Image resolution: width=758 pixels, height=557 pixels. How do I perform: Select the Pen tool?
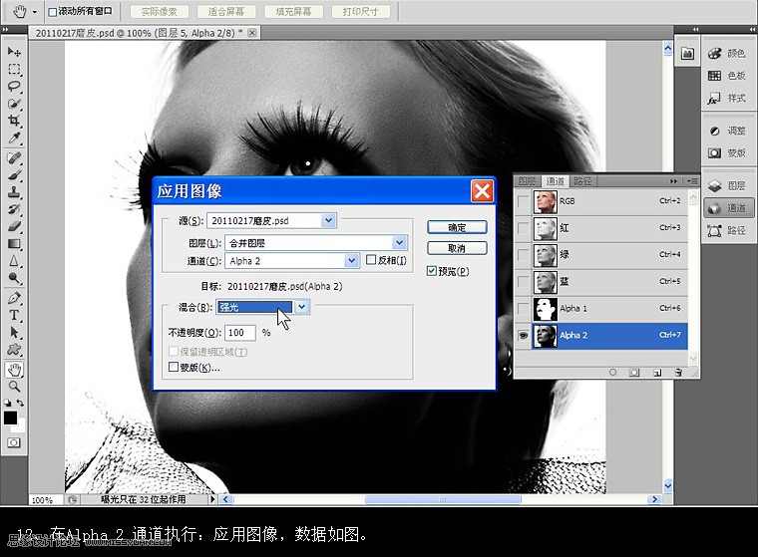14,298
